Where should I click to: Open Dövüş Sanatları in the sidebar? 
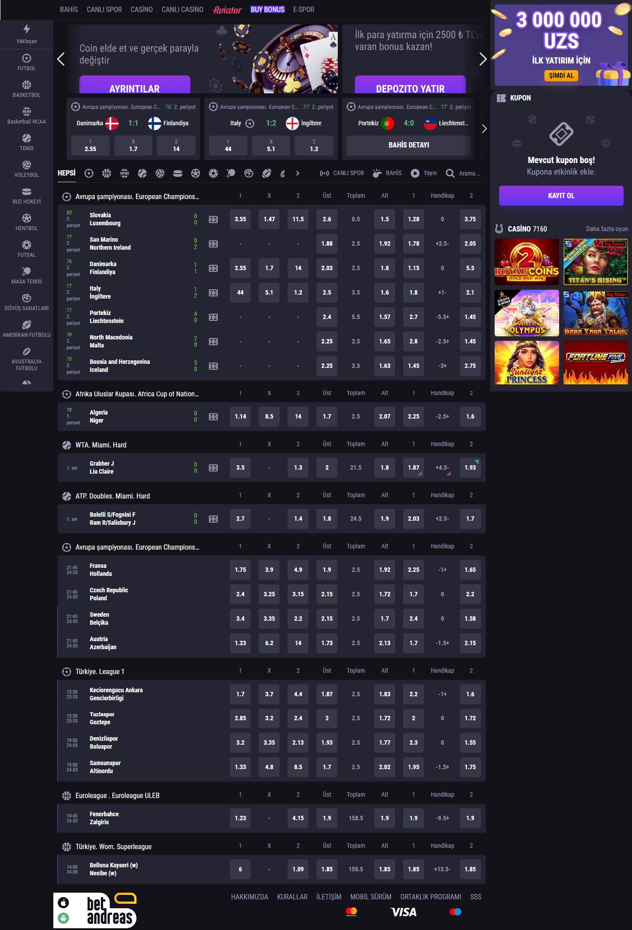click(x=27, y=302)
